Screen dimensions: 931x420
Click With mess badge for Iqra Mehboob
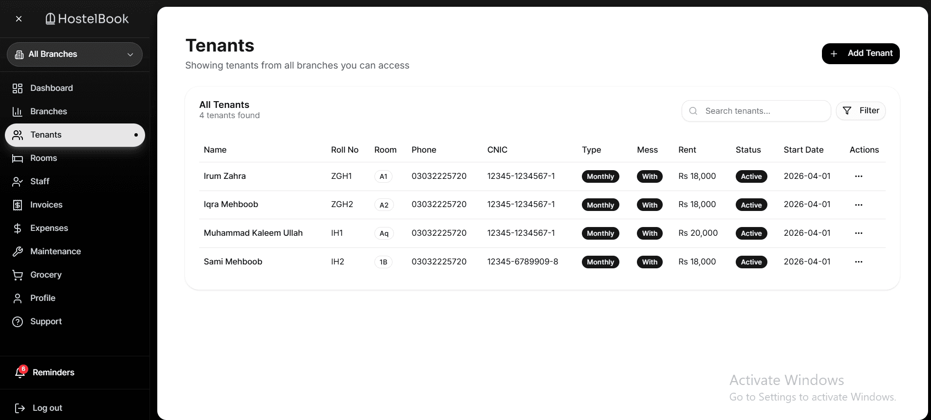pos(650,205)
